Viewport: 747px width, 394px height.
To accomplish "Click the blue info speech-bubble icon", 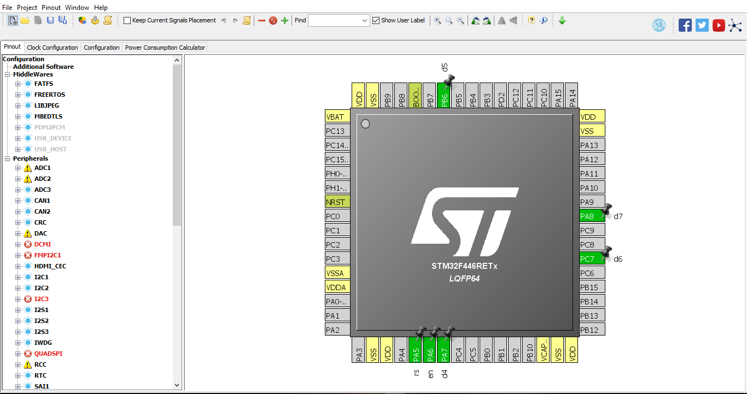I will coord(544,20).
